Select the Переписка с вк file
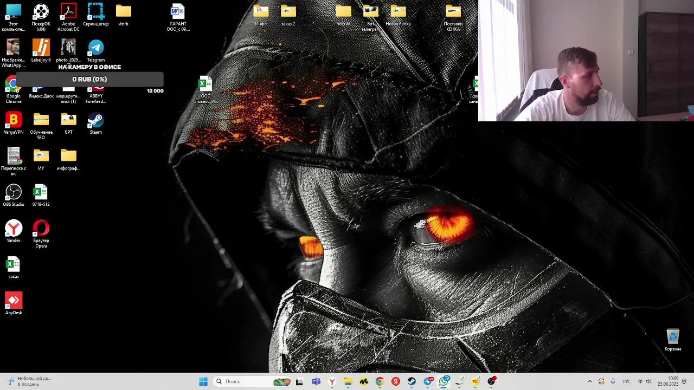 click(14, 161)
